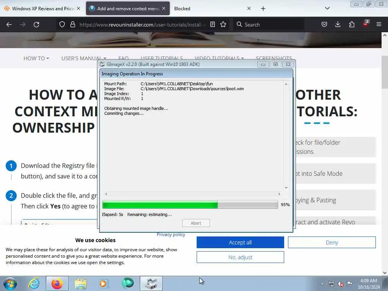
Task: Open the check for file/folder permissions link
Action: click(x=336, y=147)
